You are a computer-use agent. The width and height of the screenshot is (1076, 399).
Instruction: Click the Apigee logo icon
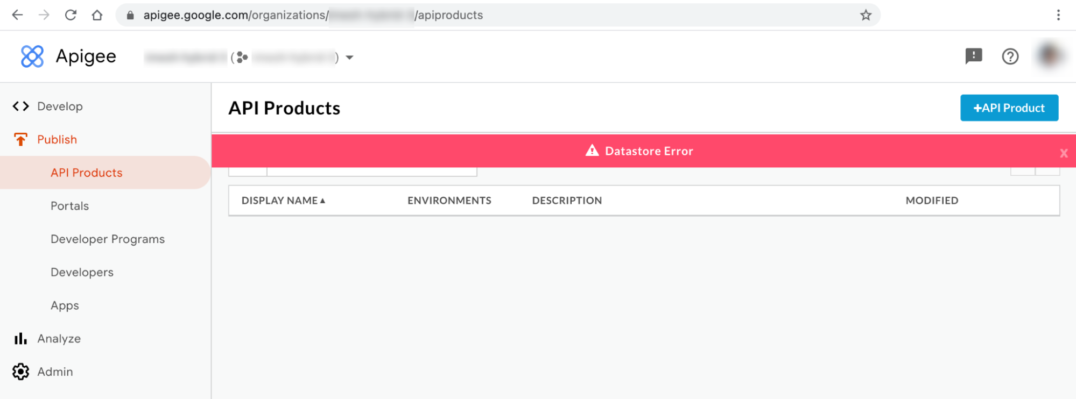pyautogui.click(x=32, y=56)
